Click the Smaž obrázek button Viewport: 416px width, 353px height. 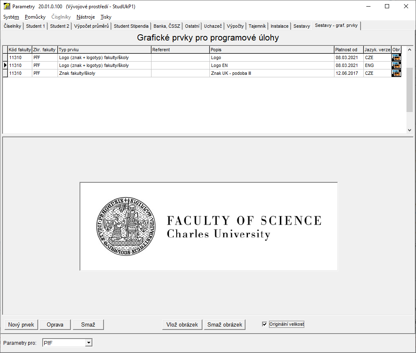click(225, 324)
